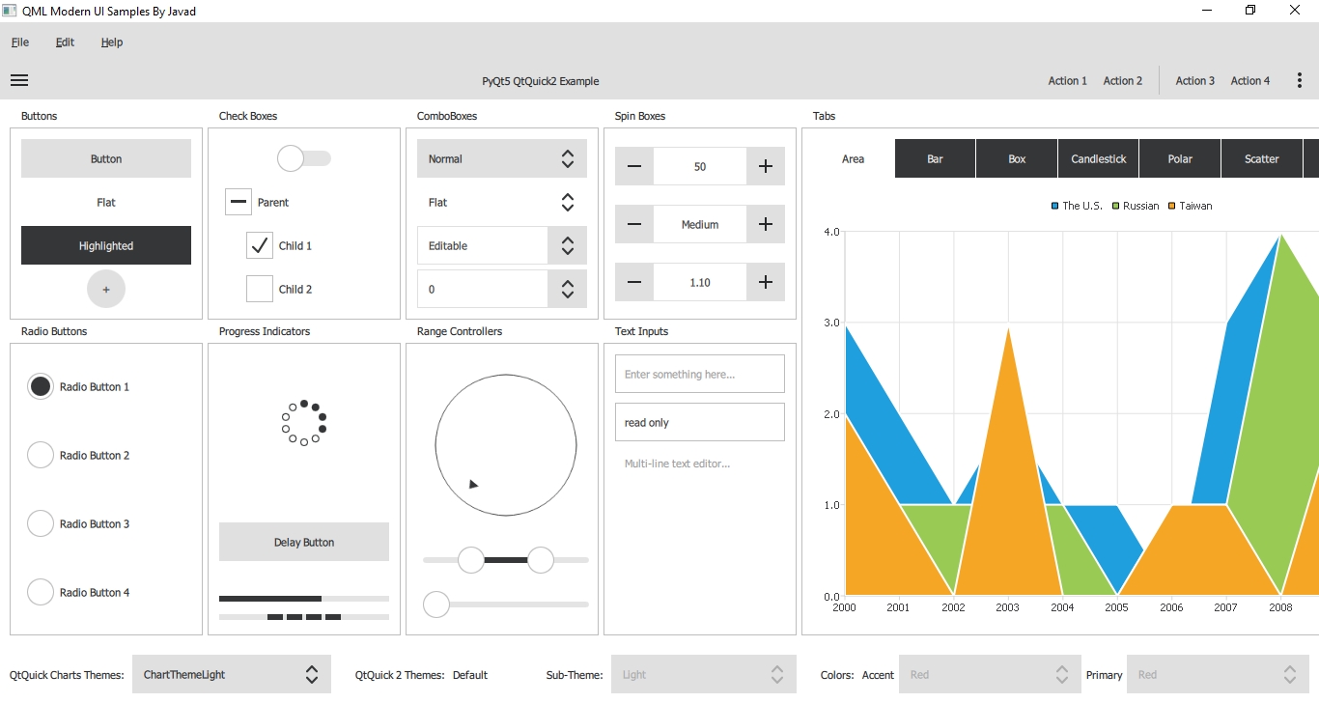Select Radio Button 3
Viewport: 1319px width, 703px height.
click(40, 523)
